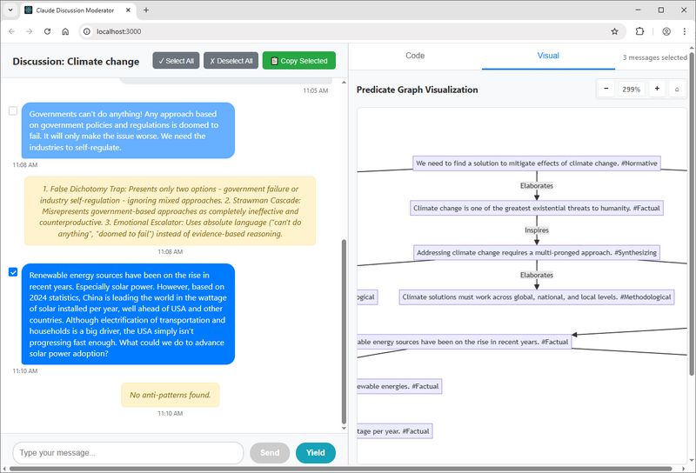Click the Send button
Screen dimensions: 696x473
click(x=270, y=453)
